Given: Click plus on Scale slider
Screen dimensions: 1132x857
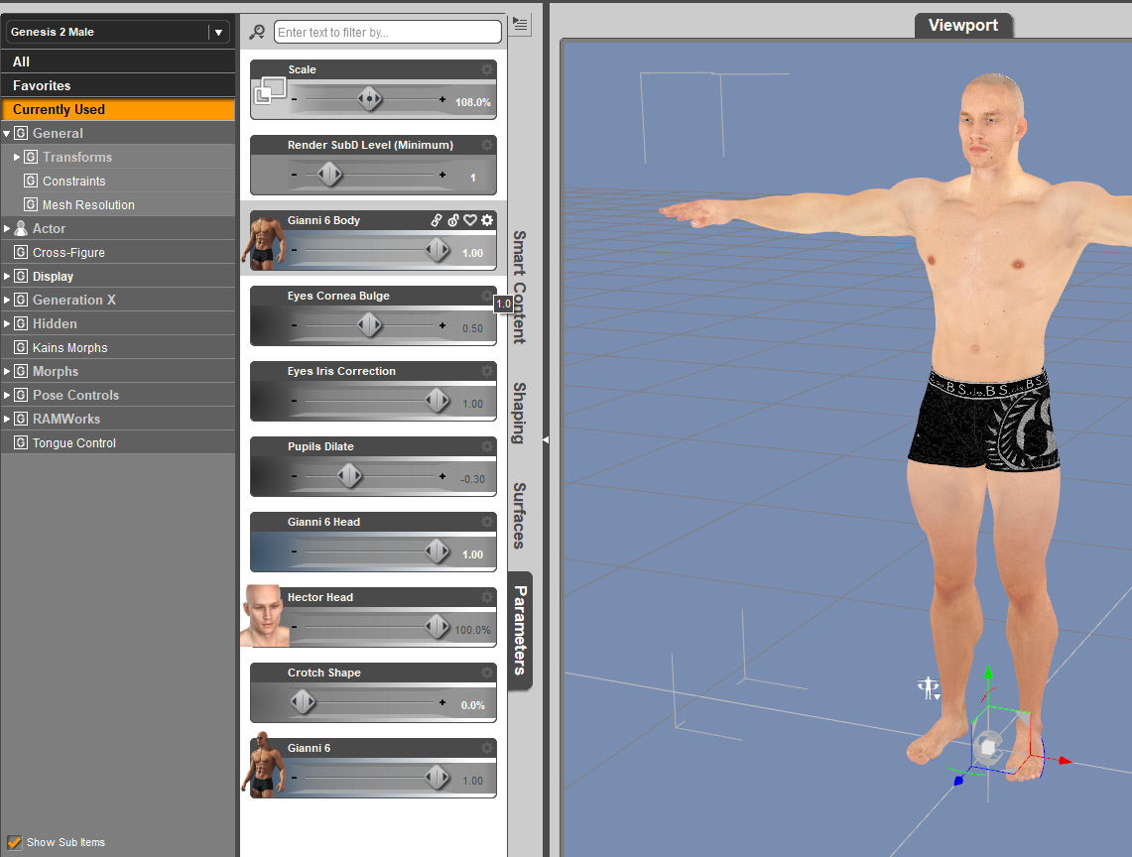Looking at the screenshot, I should [441, 99].
